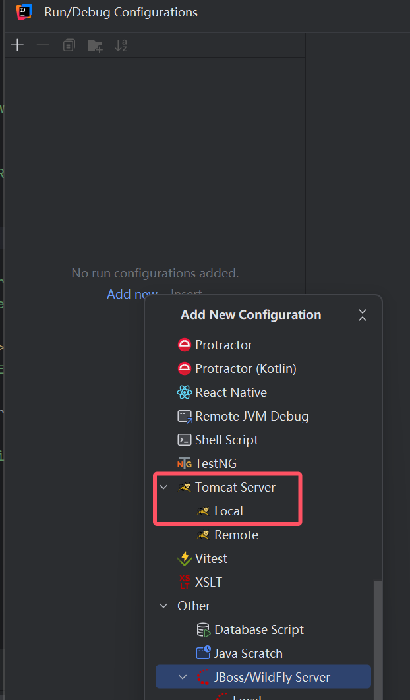
Task: Click the Copy Configuration icon
Action: (69, 45)
